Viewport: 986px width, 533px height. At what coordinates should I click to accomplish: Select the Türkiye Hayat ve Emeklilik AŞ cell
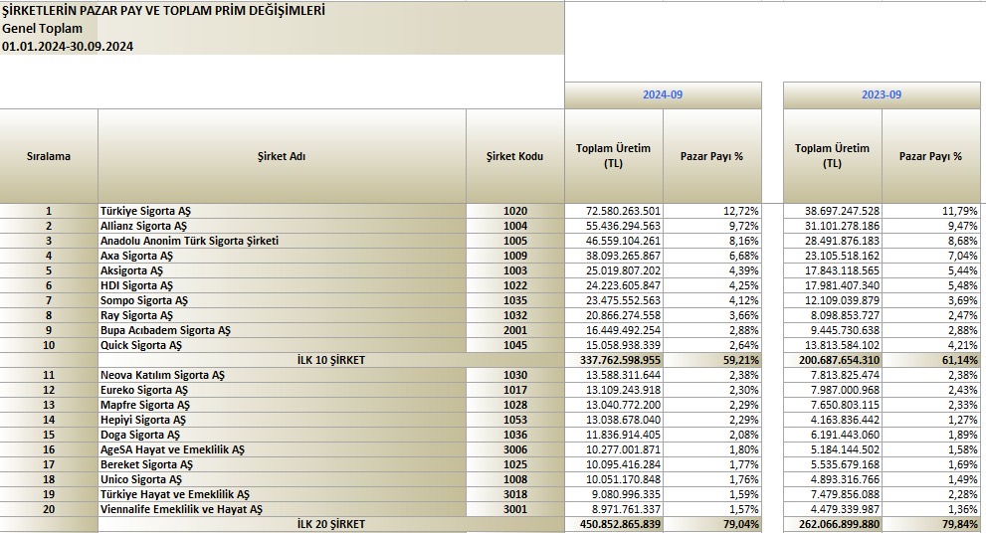pyautogui.click(x=282, y=494)
